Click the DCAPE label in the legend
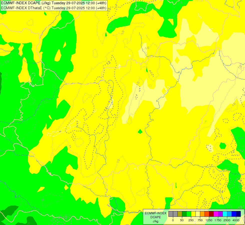245x225 pixels. pyautogui.click(x=156, y=217)
